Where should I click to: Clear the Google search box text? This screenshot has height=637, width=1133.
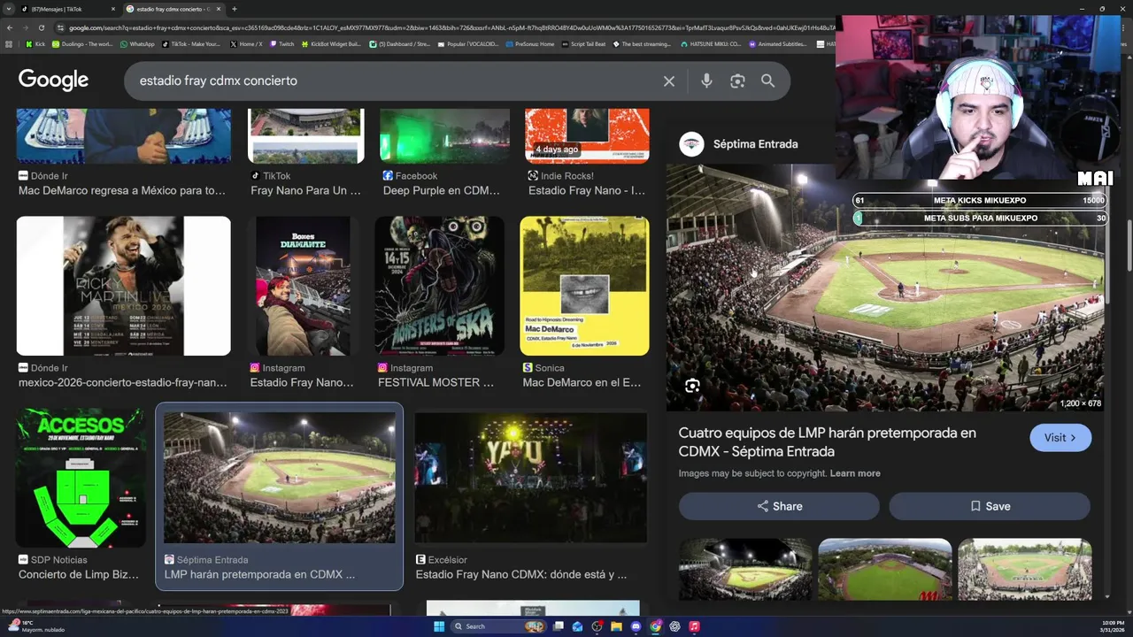tap(669, 81)
